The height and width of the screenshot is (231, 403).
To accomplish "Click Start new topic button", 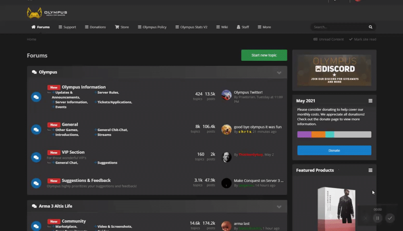I will point(264,55).
